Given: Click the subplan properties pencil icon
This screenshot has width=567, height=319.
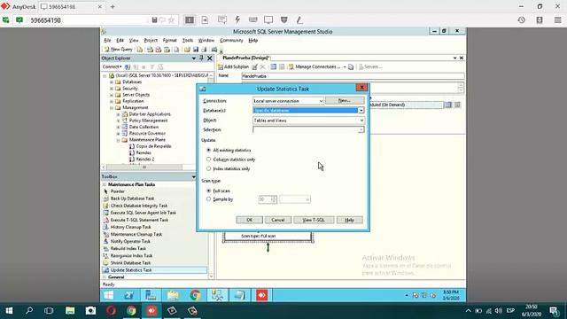Looking at the screenshot, I should point(255,67).
